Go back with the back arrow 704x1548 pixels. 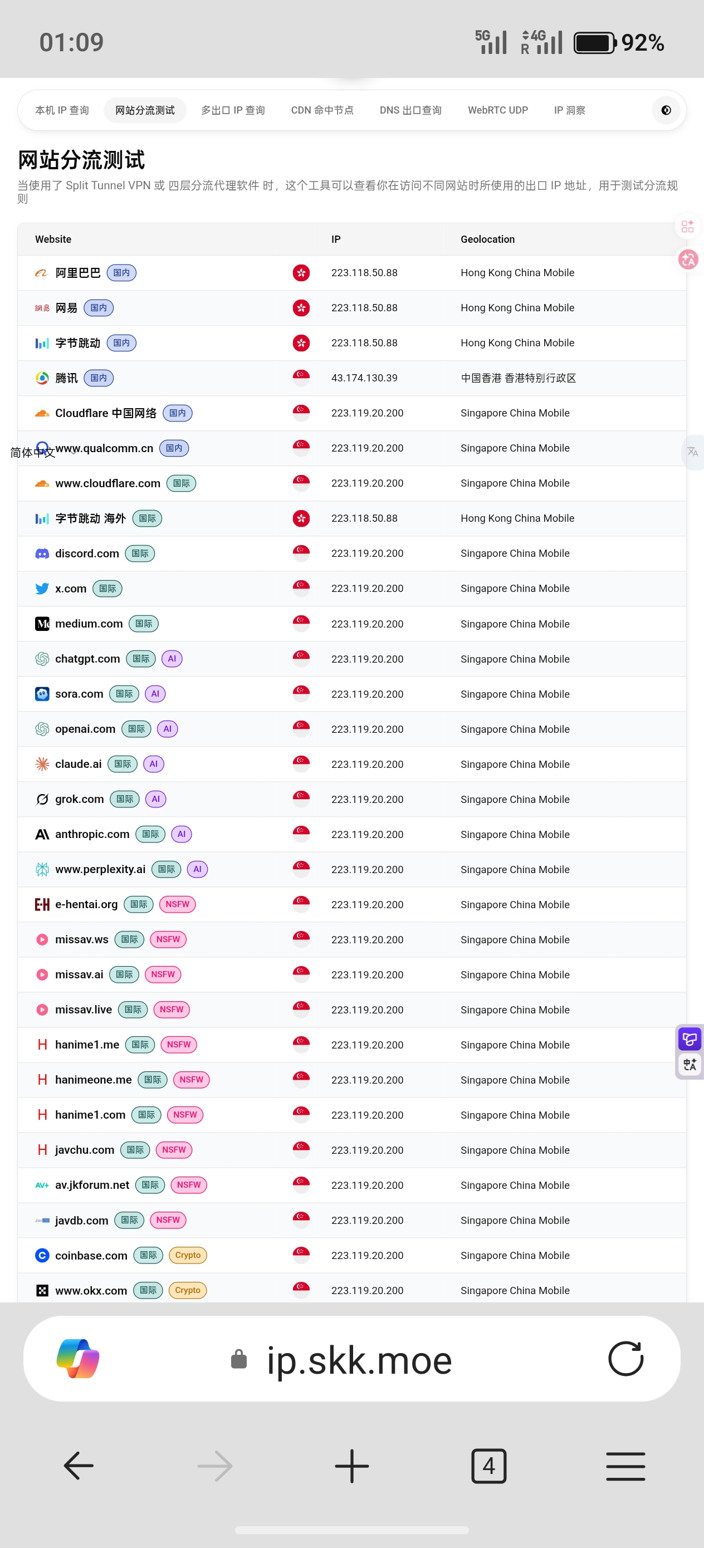point(79,1466)
